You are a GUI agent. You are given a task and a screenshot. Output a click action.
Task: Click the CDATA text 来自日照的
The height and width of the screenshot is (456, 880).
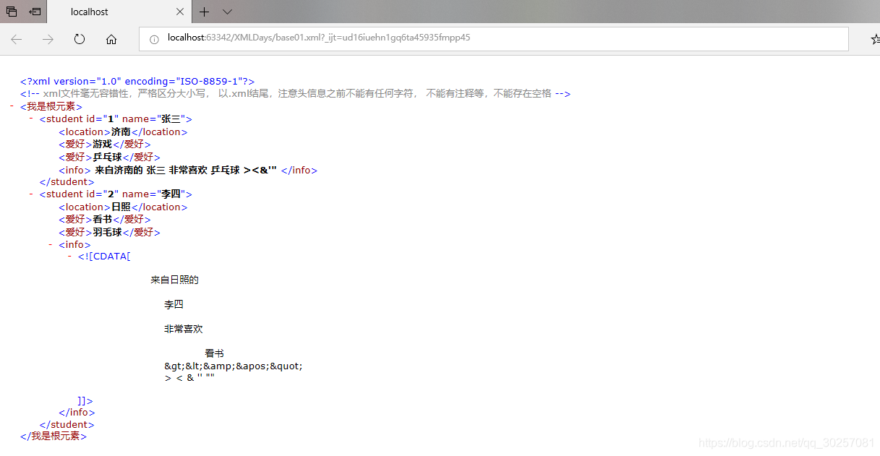(x=174, y=280)
